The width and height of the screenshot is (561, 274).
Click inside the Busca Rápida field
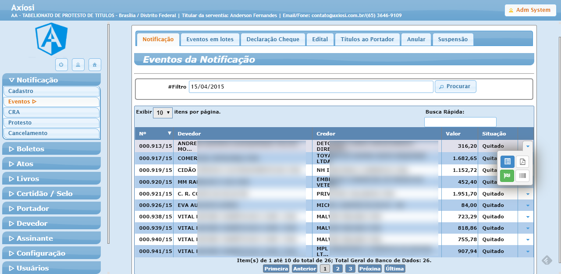point(460,122)
